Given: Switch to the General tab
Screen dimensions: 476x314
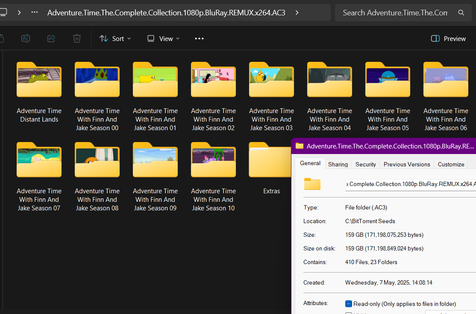Looking at the screenshot, I should coord(310,163).
